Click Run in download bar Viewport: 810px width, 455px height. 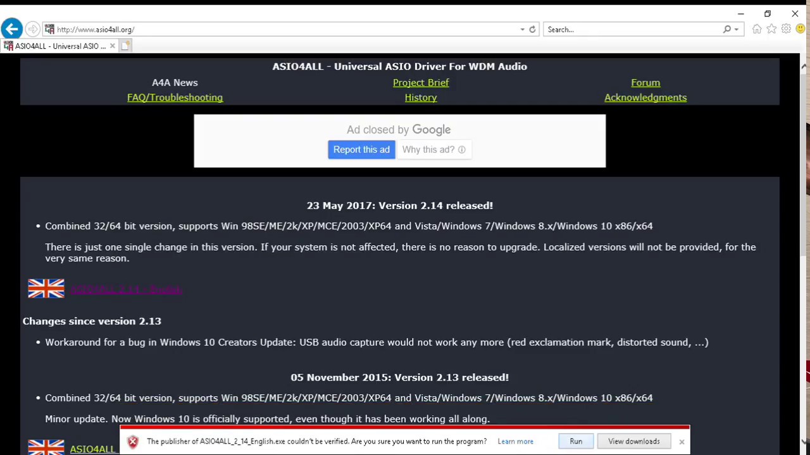576,442
